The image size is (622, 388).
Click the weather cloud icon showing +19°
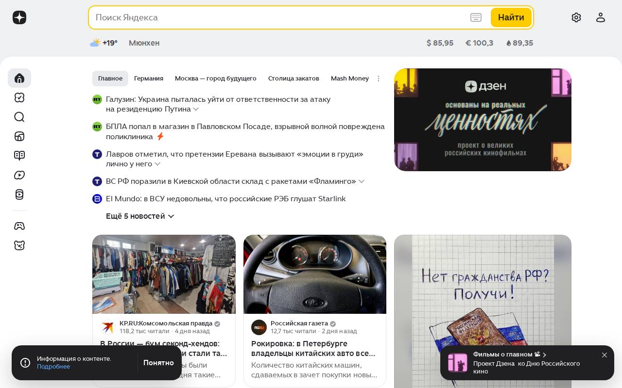pos(95,43)
